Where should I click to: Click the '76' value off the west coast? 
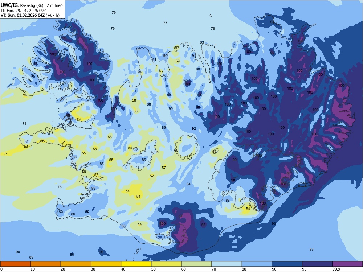tap(60, 187)
